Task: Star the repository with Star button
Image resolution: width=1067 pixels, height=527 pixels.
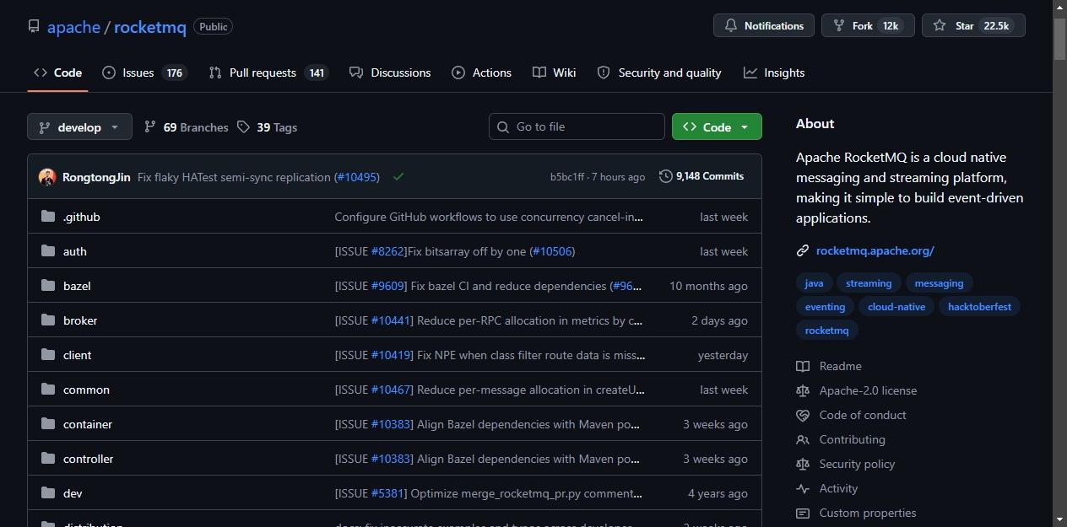Action: [973, 26]
